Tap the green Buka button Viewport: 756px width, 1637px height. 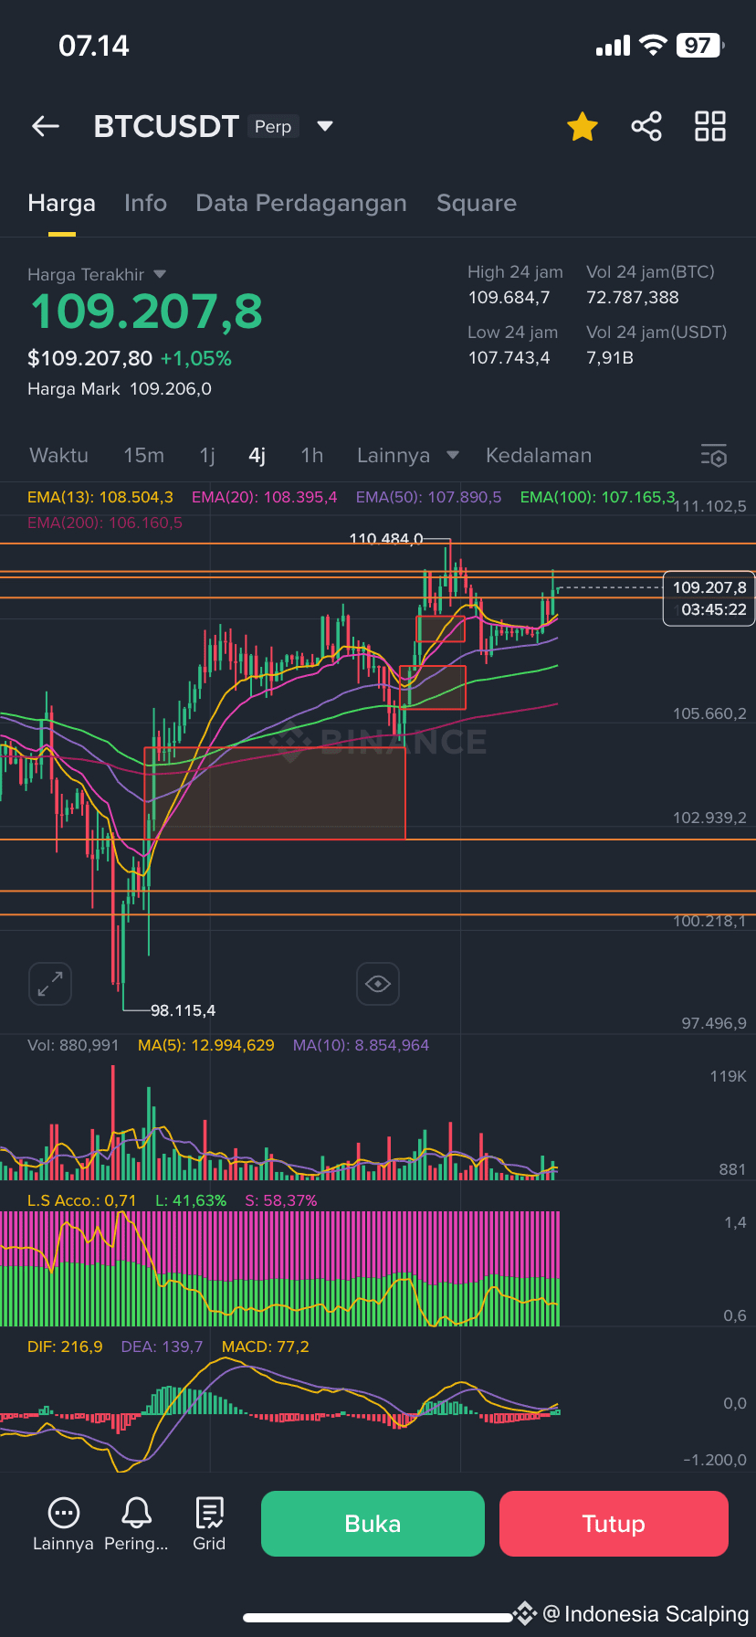point(373,1524)
